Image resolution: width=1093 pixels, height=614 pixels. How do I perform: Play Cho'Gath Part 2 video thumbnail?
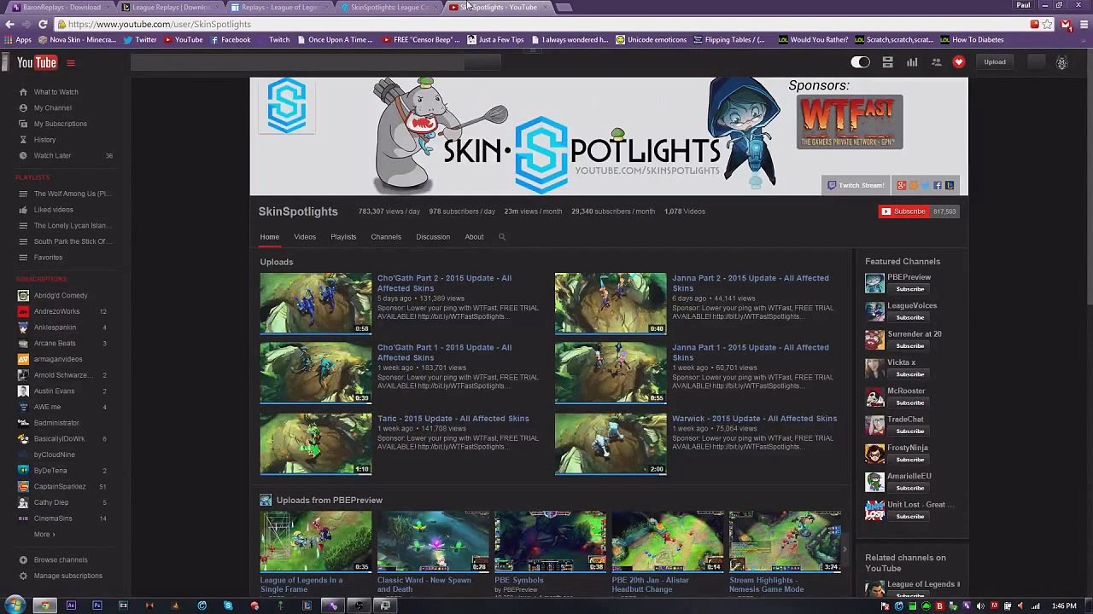pos(316,304)
